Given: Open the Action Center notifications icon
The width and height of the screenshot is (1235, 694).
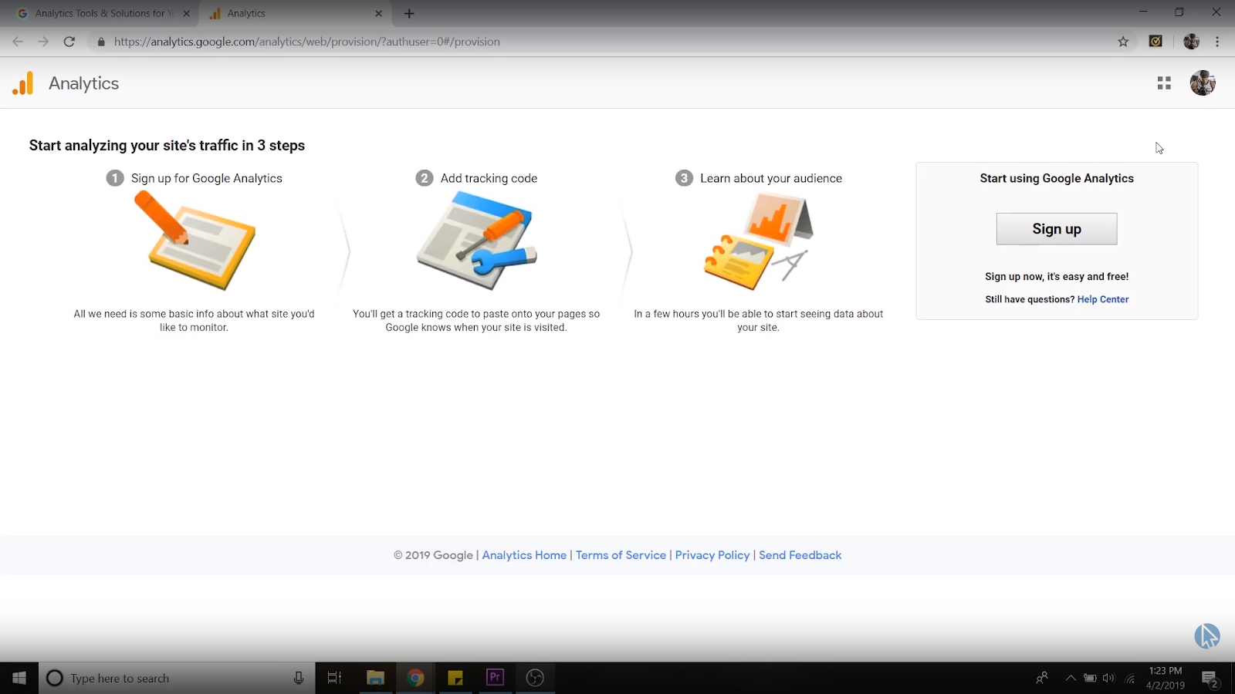Looking at the screenshot, I should [x=1210, y=679].
